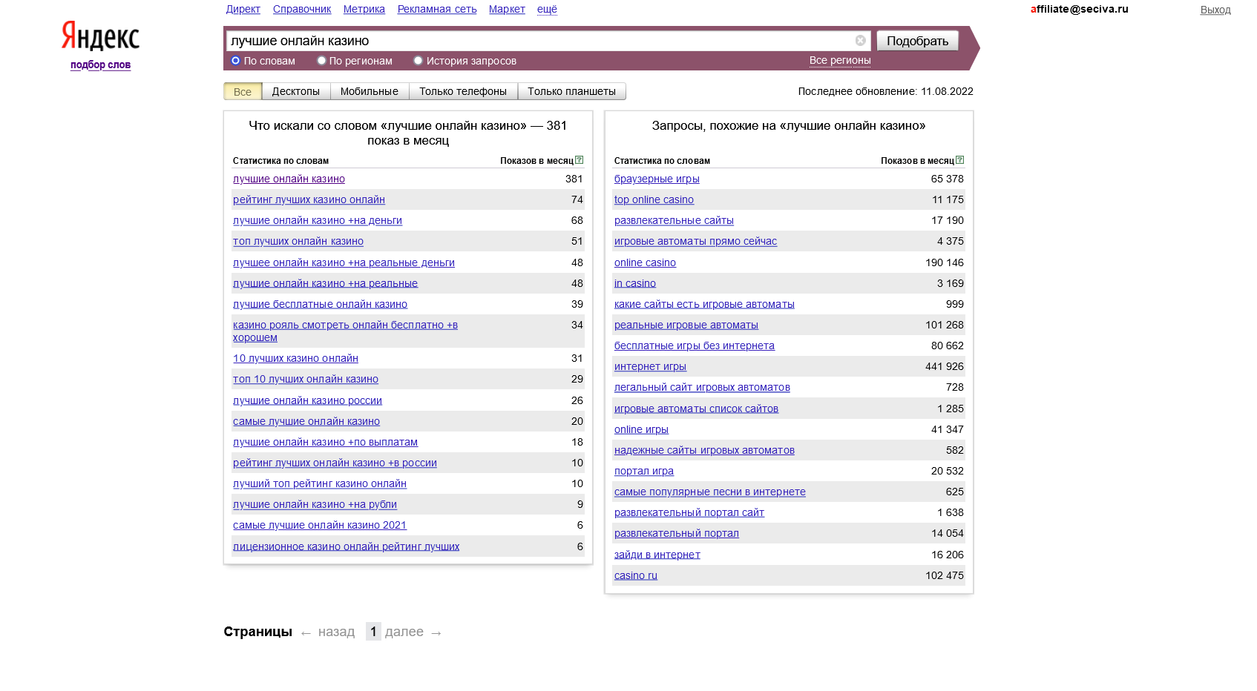Open лучшие онлайн казино +на деньги link

click(x=318, y=220)
